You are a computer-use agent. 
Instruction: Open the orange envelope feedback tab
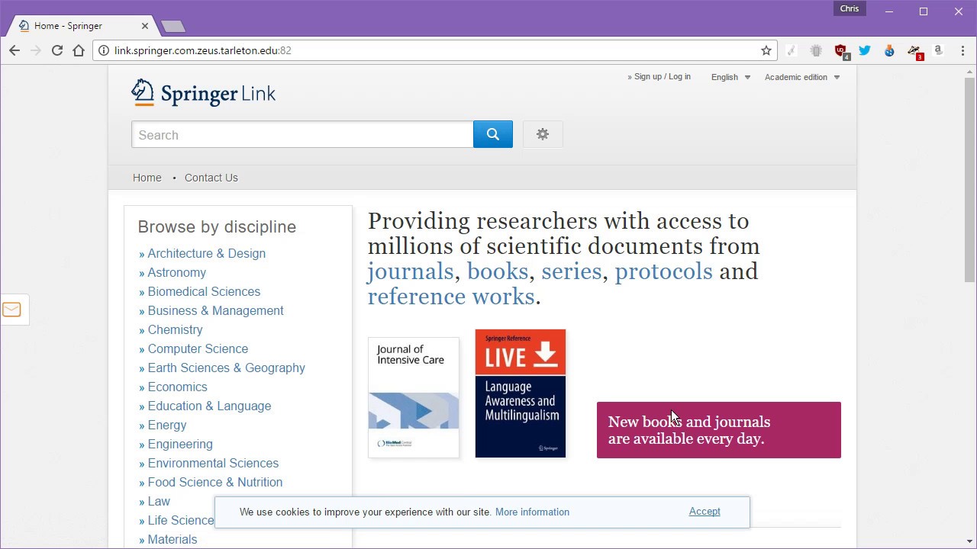coord(12,310)
